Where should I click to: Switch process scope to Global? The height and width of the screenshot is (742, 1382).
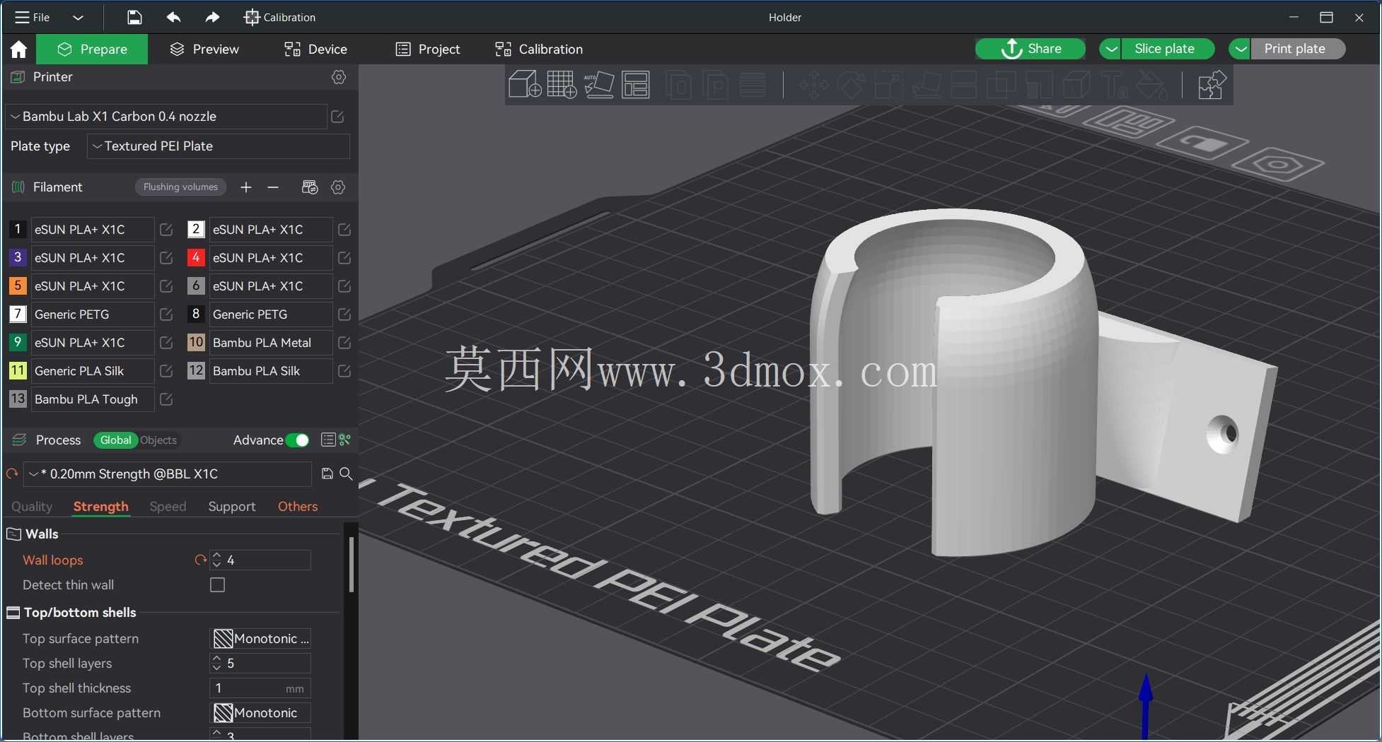tap(115, 440)
